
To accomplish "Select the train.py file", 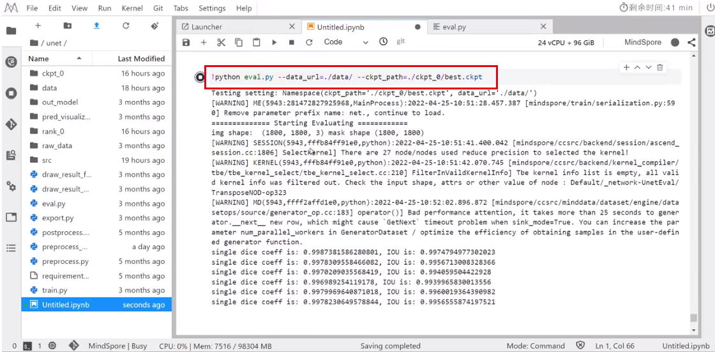I will (96, 291).
